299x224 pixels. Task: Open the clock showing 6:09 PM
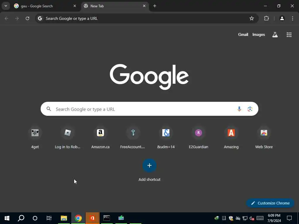coord(274,218)
